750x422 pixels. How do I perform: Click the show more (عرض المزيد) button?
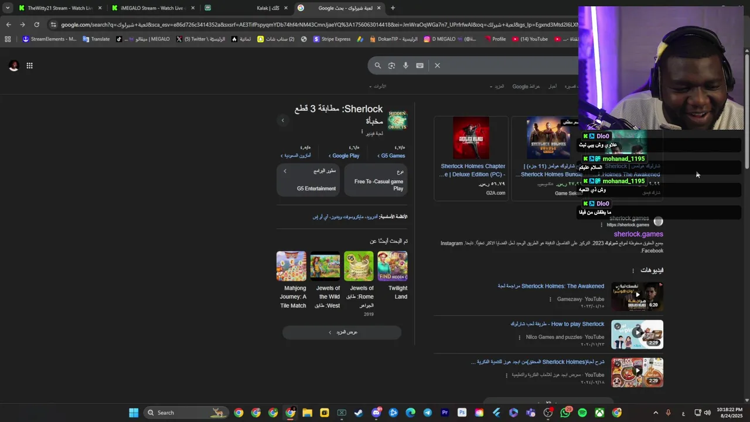[x=342, y=332]
